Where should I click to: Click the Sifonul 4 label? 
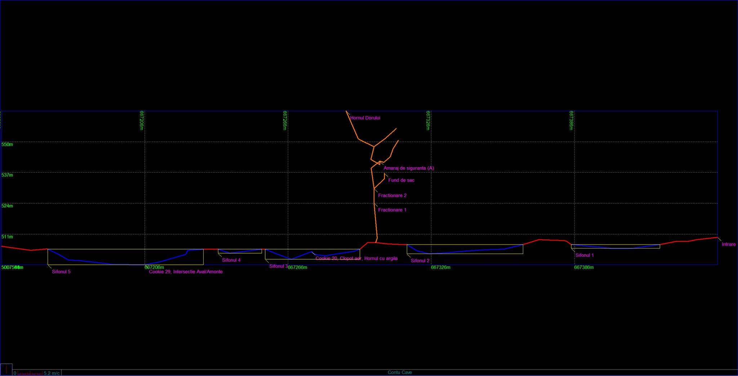pos(231,260)
